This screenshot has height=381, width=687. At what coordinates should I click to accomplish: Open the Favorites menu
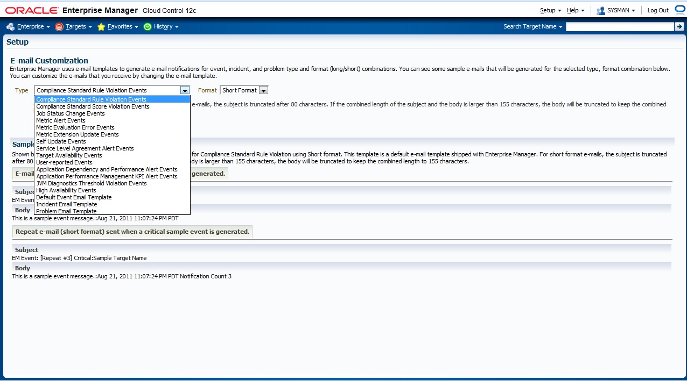123,26
